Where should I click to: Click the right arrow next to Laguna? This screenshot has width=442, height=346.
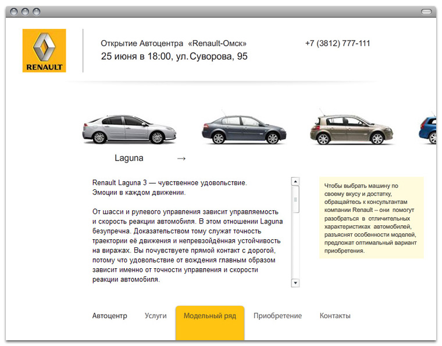tap(181, 158)
